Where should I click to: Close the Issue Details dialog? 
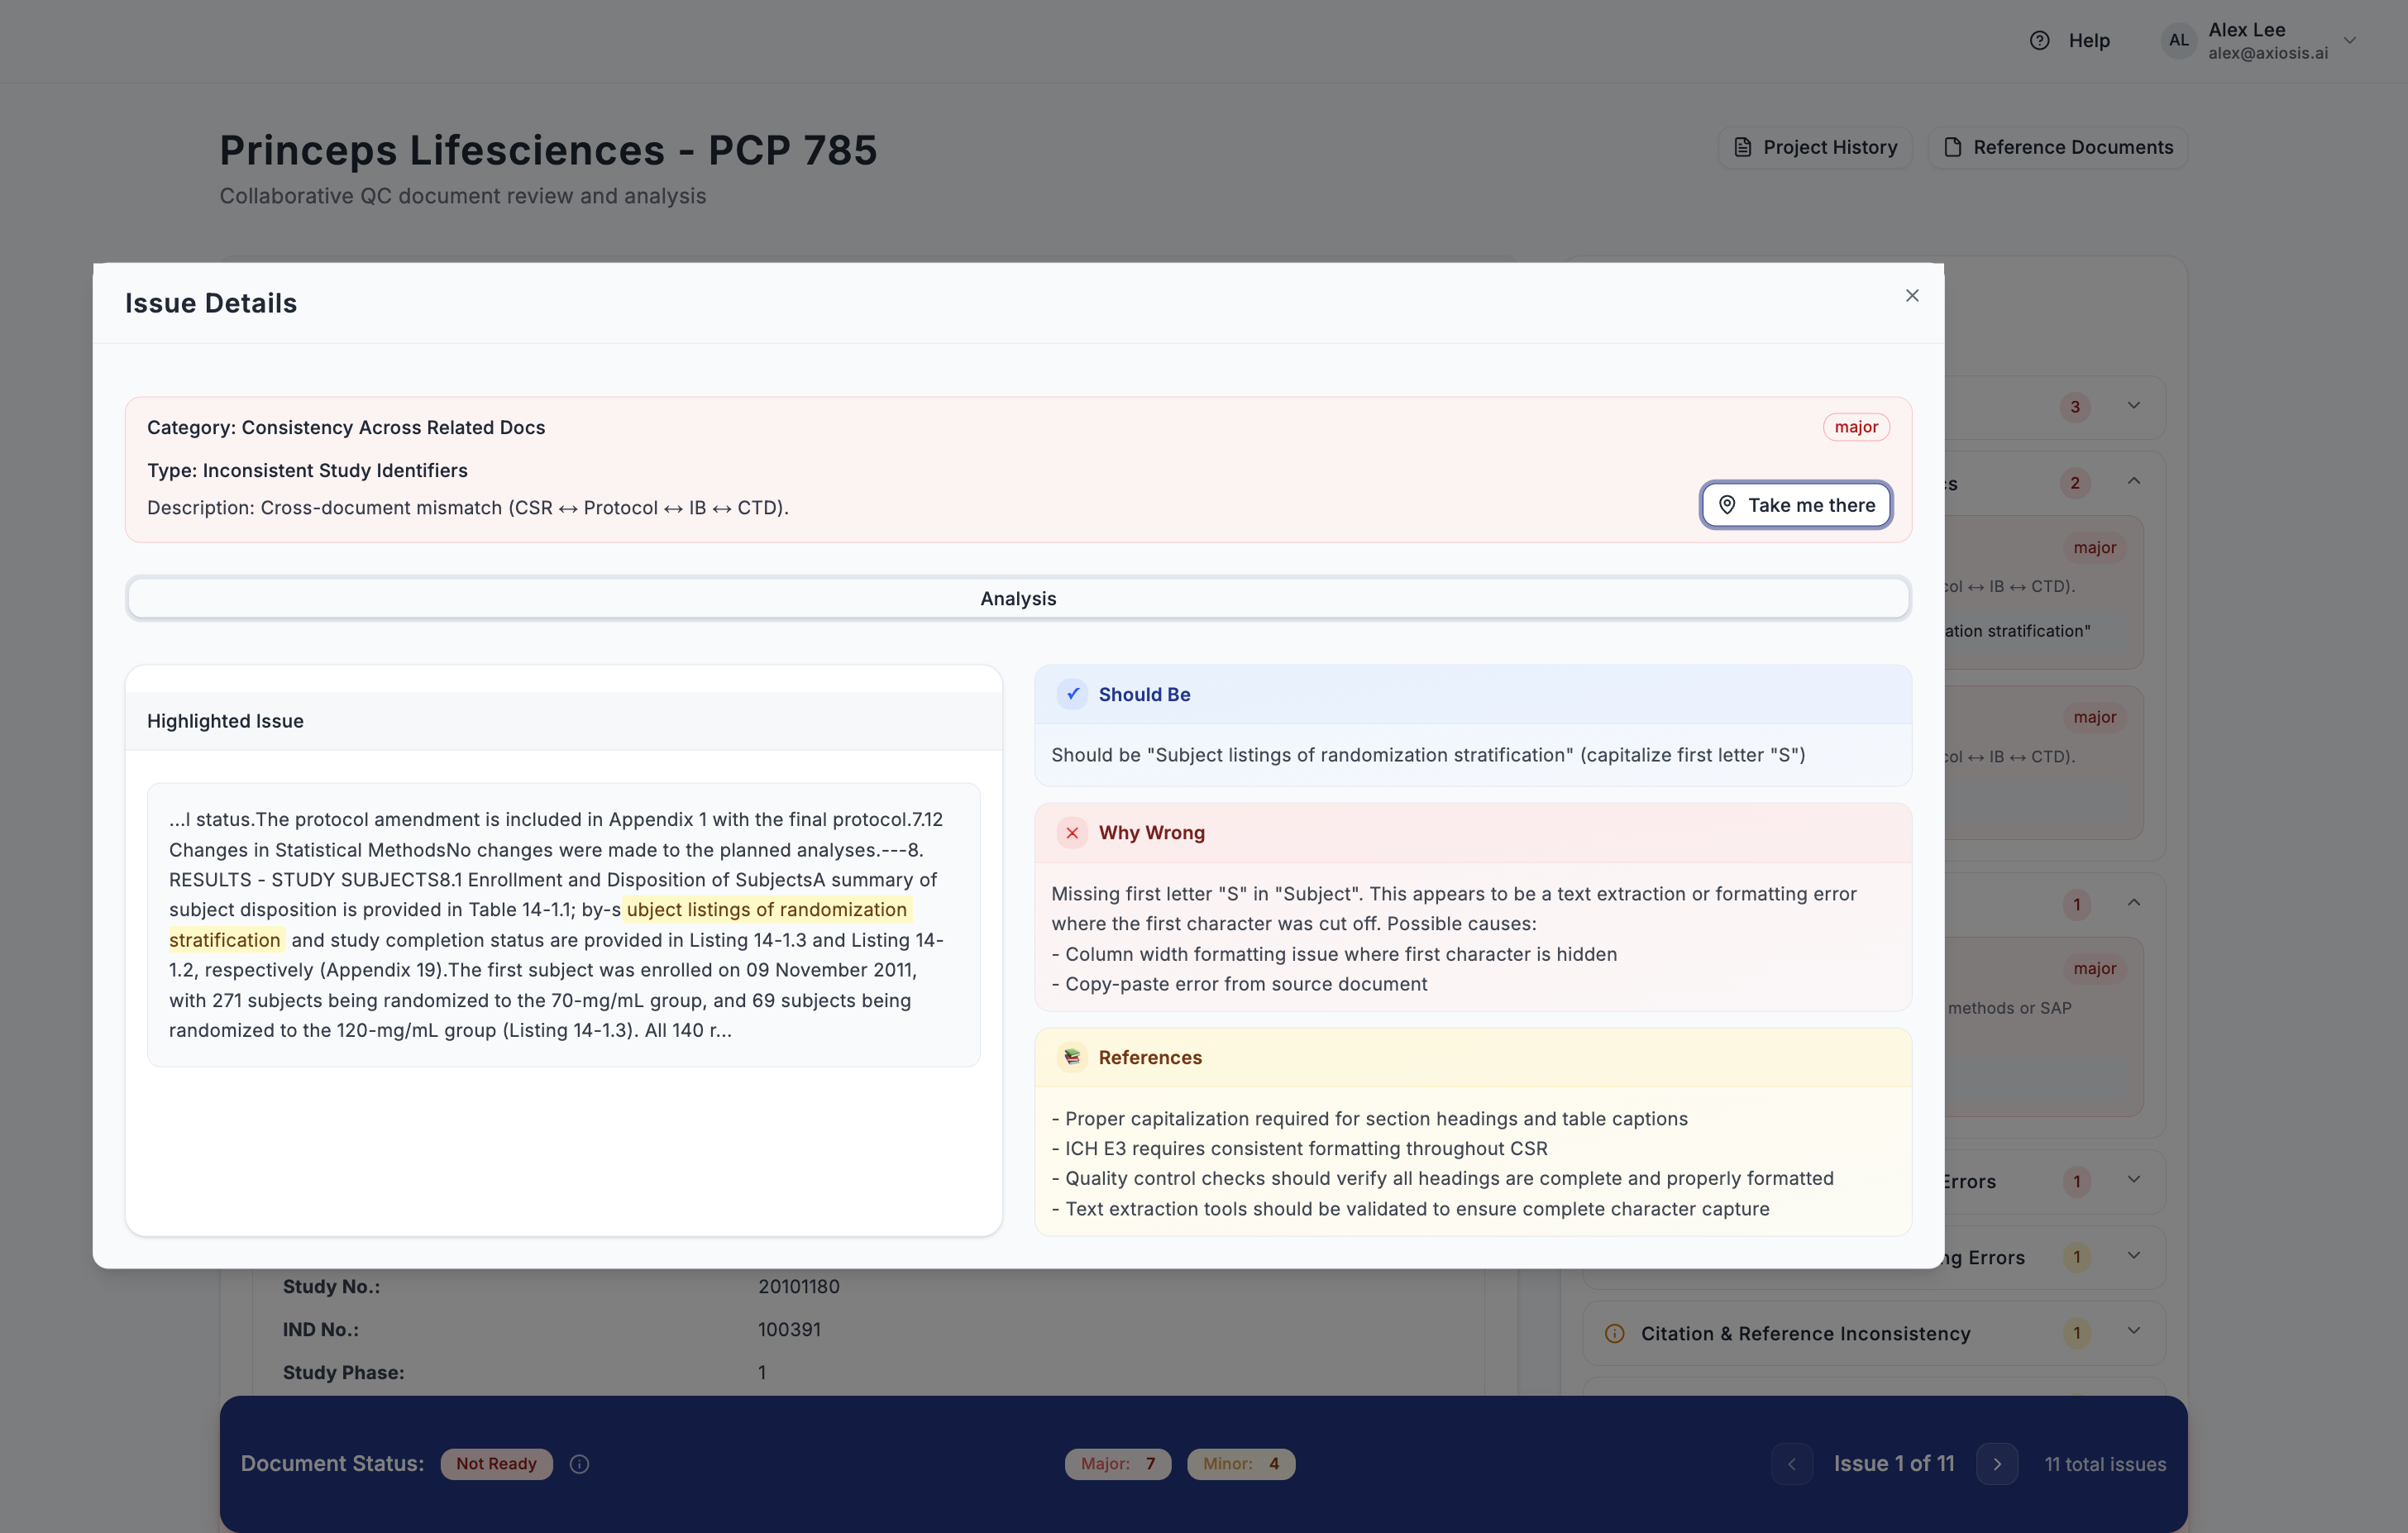[x=1911, y=295]
